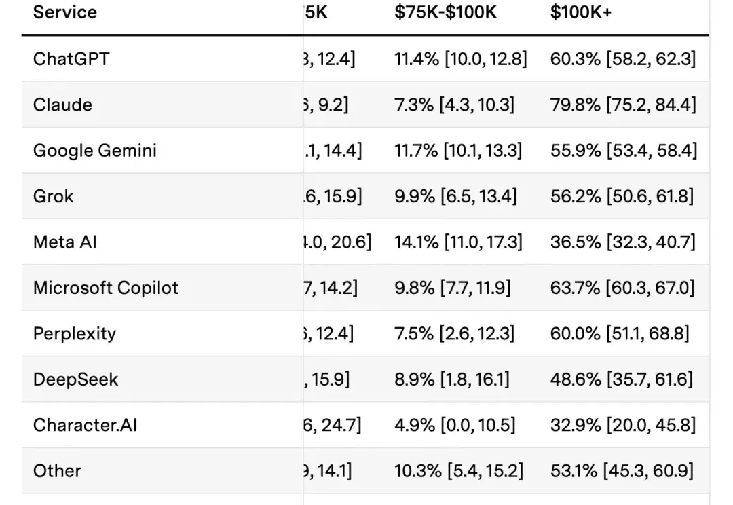This screenshot has width=733, height=505.
Task: Click Character.AI's 32.9% value cell
Action: [623, 425]
